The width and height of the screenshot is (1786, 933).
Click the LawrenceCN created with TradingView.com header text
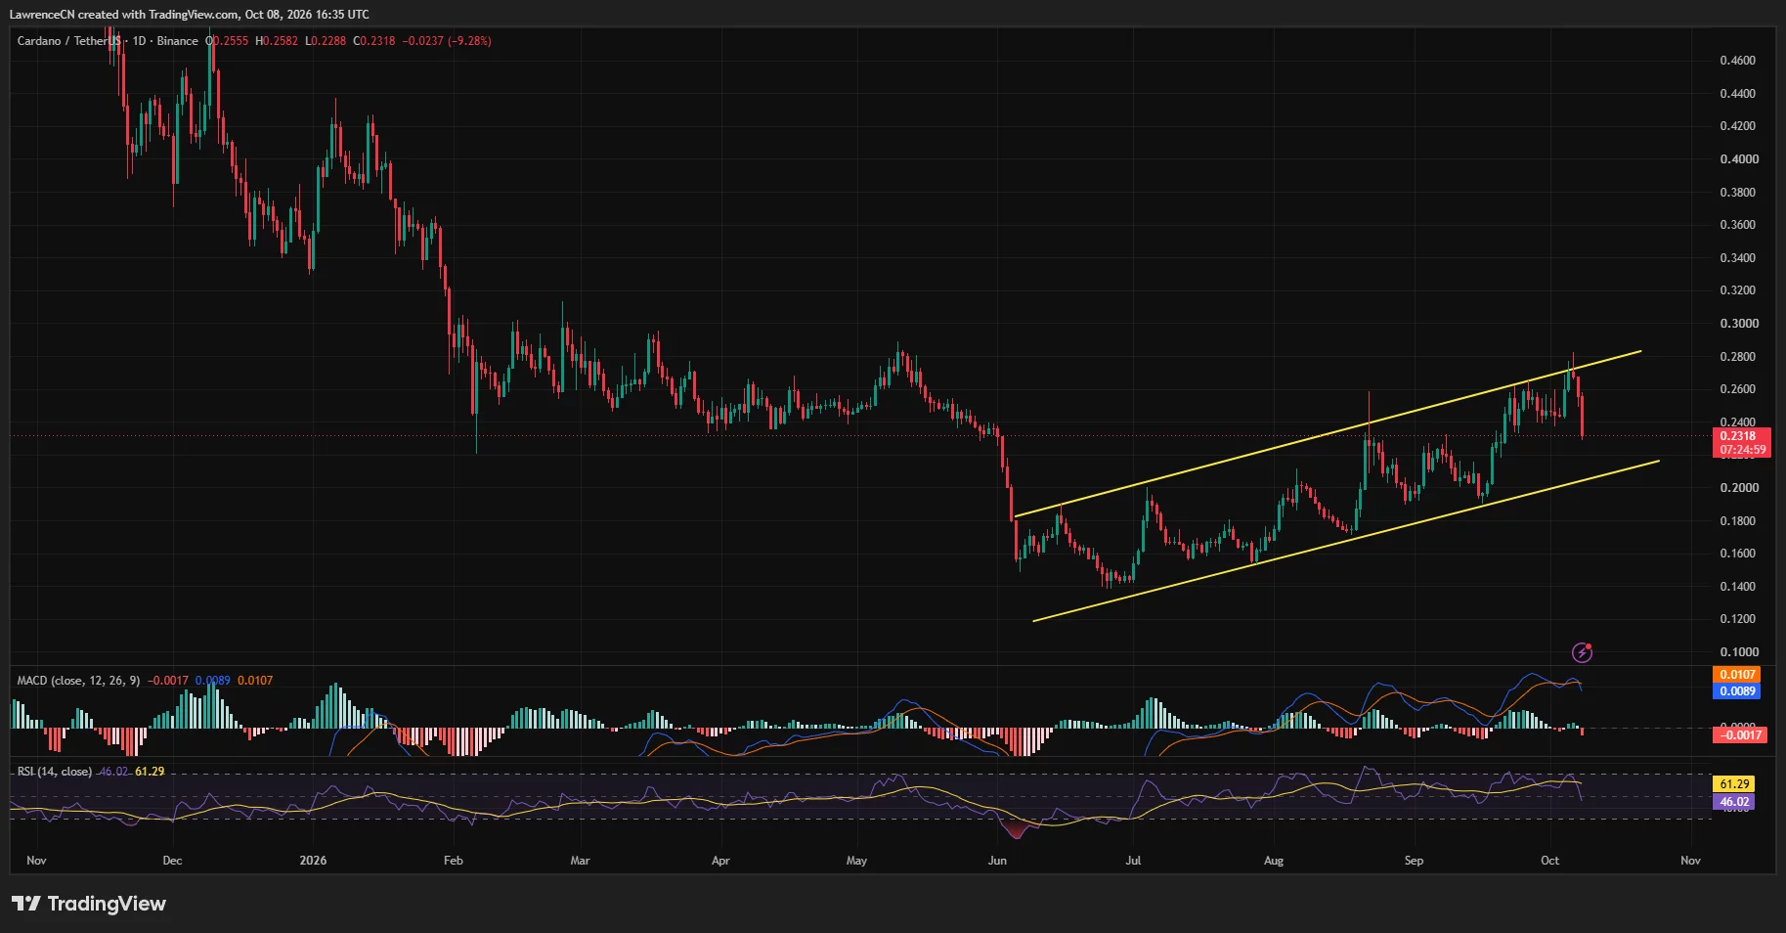pyautogui.click(x=190, y=15)
